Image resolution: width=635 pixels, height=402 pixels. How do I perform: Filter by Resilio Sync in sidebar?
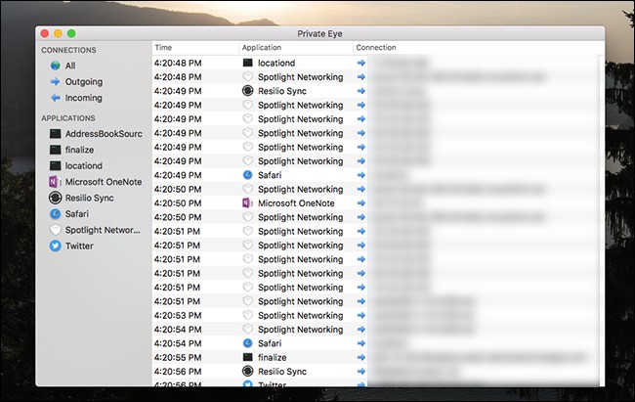[89, 198]
